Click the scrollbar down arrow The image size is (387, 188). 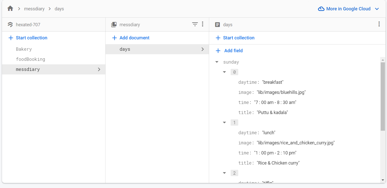(x=383, y=180)
